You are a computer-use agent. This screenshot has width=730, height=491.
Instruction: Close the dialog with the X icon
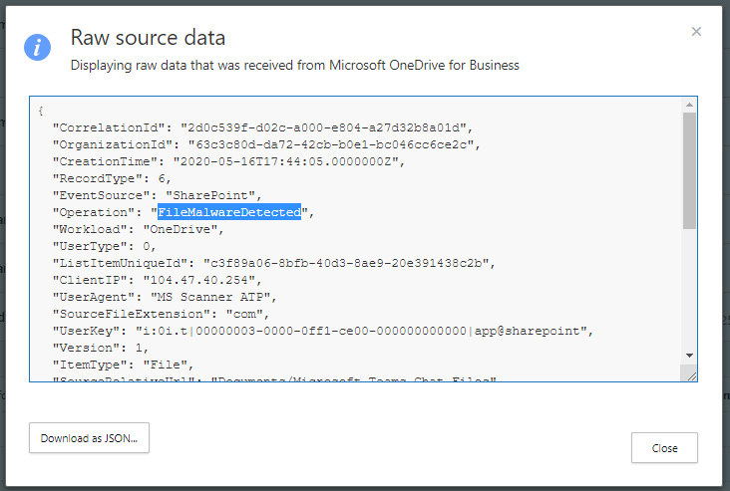pos(696,32)
